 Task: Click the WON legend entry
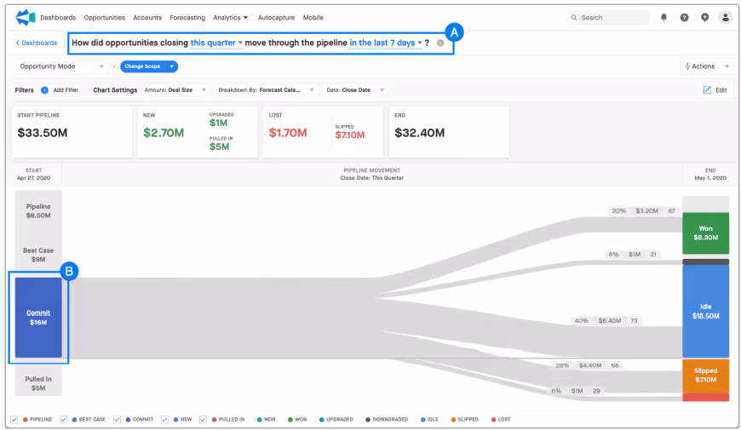tap(297, 419)
